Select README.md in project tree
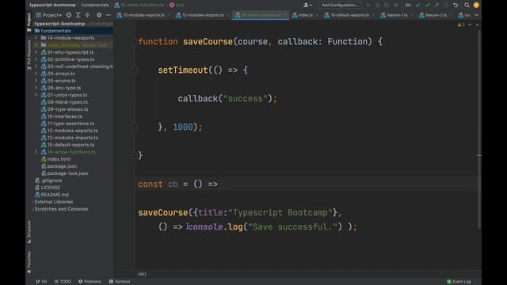507x285 pixels. (55, 195)
